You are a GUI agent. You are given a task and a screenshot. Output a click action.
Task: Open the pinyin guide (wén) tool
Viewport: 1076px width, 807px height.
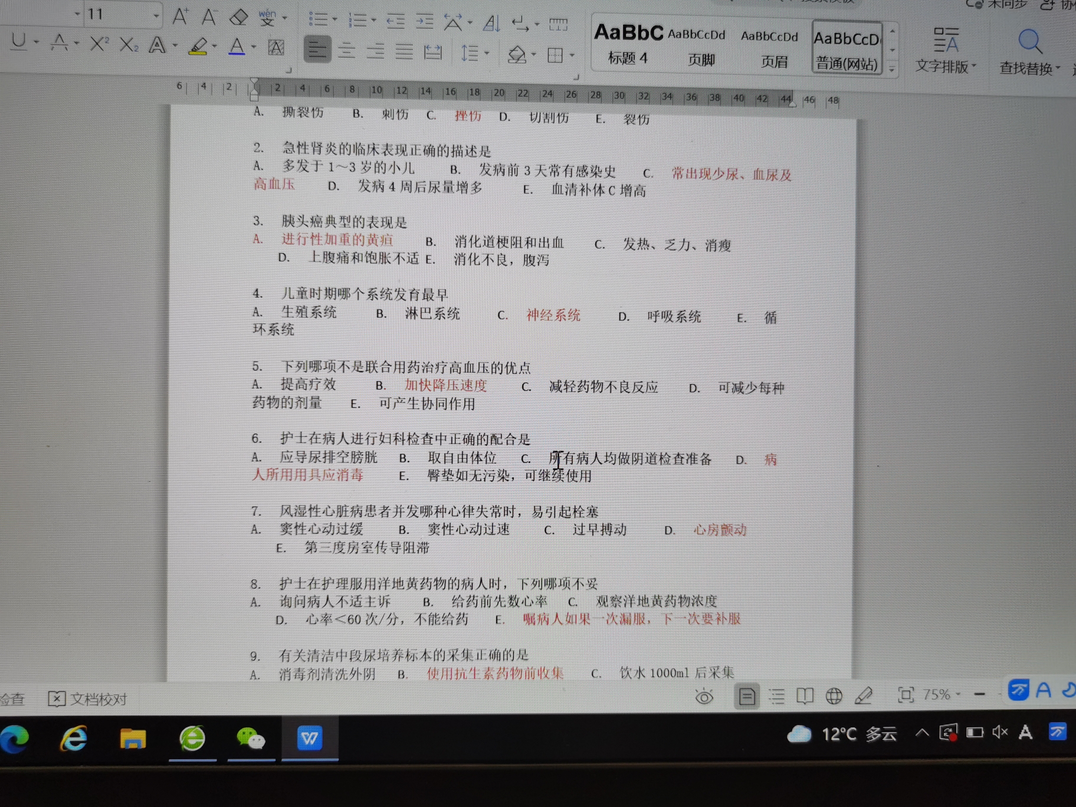(267, 18)
